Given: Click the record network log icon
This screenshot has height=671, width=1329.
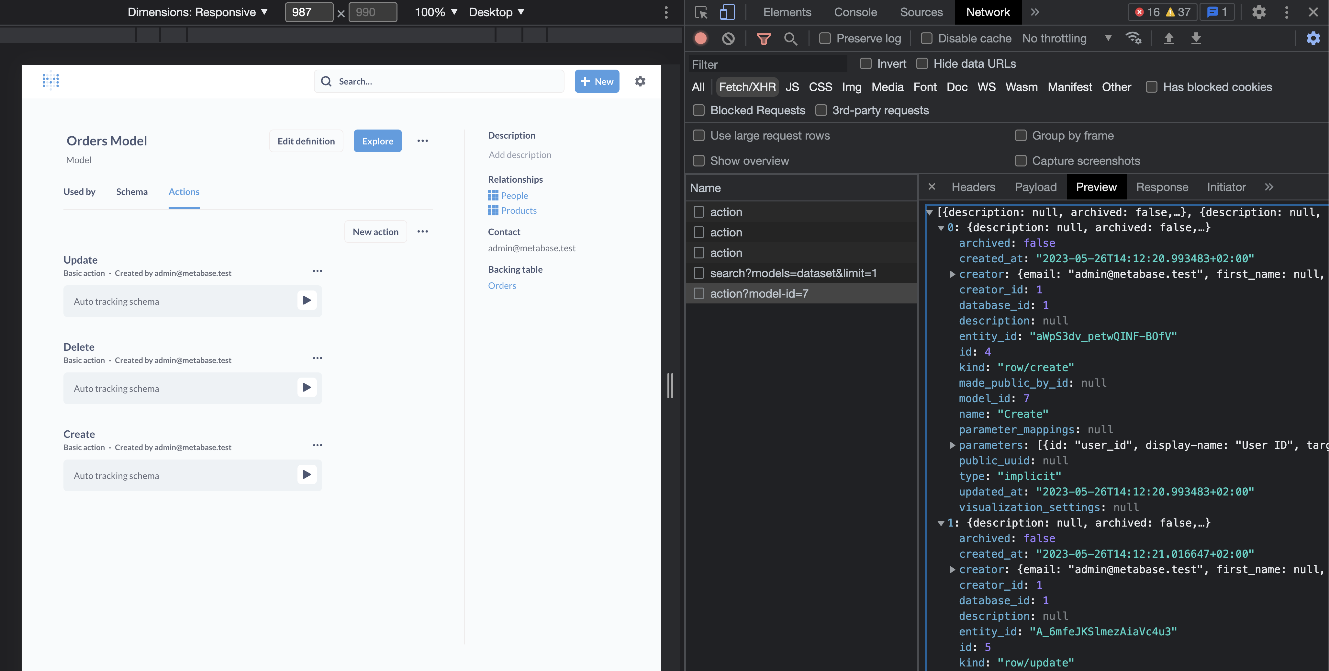Looking at the screenshot, I should tap(701, 38).
